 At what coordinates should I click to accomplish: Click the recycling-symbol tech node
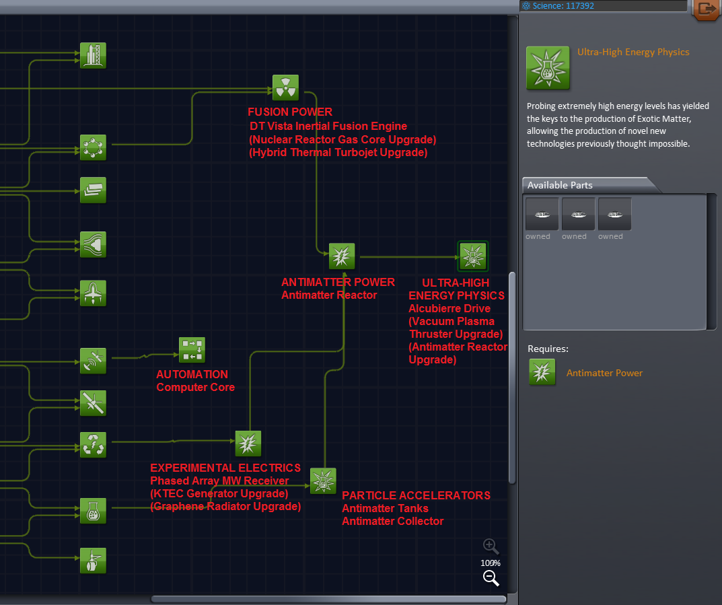click(93, 444)
